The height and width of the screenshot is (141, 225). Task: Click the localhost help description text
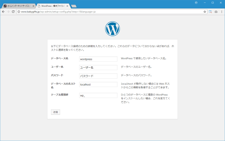point(145,85)
